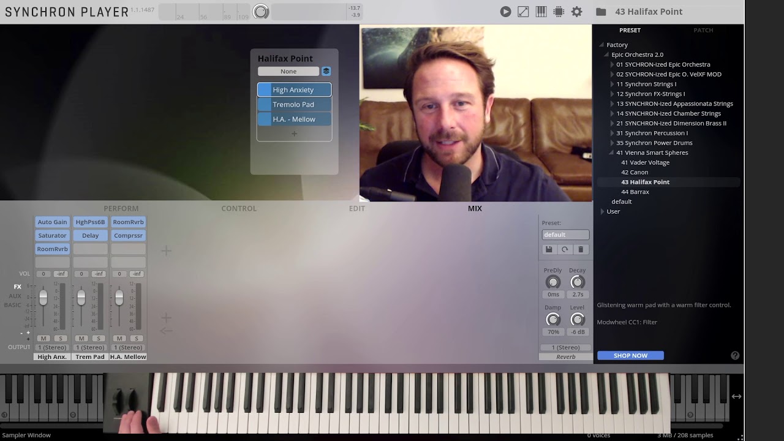Viewport: 784px width, 441px height.
Task: Click the keyboard range arrows icon at right
Action: click(x=736, y=396)
